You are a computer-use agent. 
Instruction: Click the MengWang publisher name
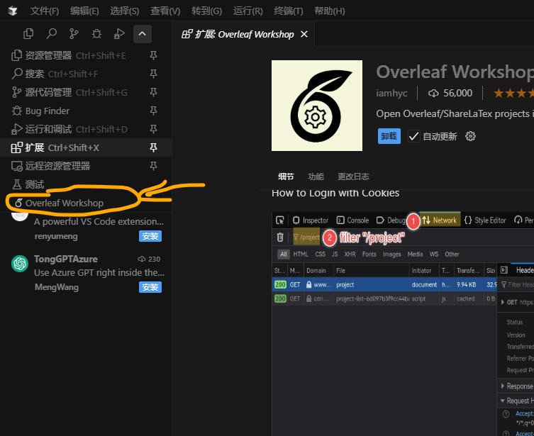coord(57,287)
